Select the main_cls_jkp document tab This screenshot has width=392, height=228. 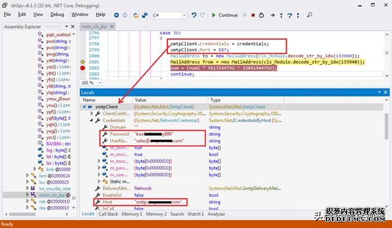point(94,26)
